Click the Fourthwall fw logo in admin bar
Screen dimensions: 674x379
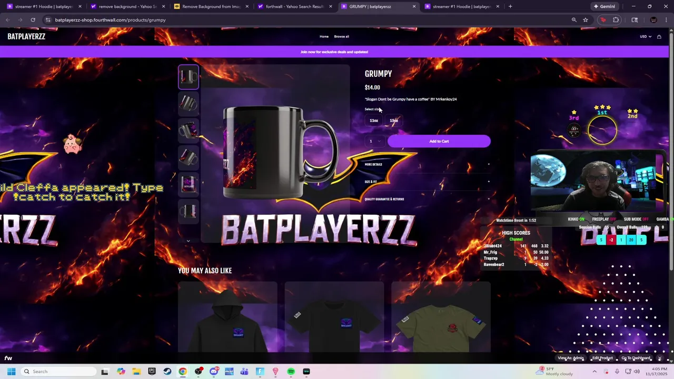point(8,358)
